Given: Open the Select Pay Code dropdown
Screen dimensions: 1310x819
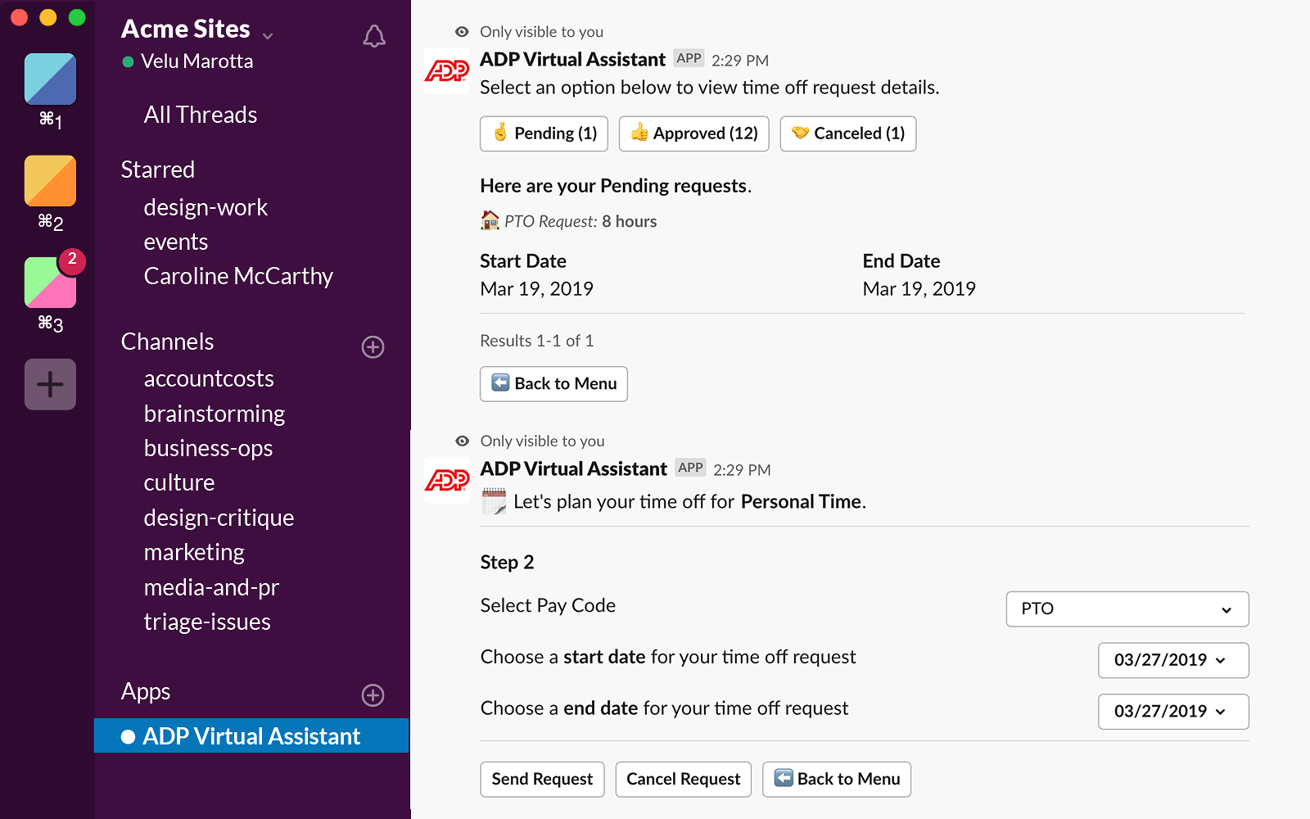Looking at the screenshot, I should [x=1127, y=609].
